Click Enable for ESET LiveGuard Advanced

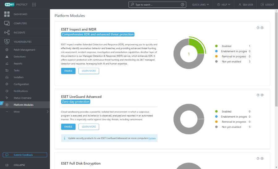(x=68, y=127)
